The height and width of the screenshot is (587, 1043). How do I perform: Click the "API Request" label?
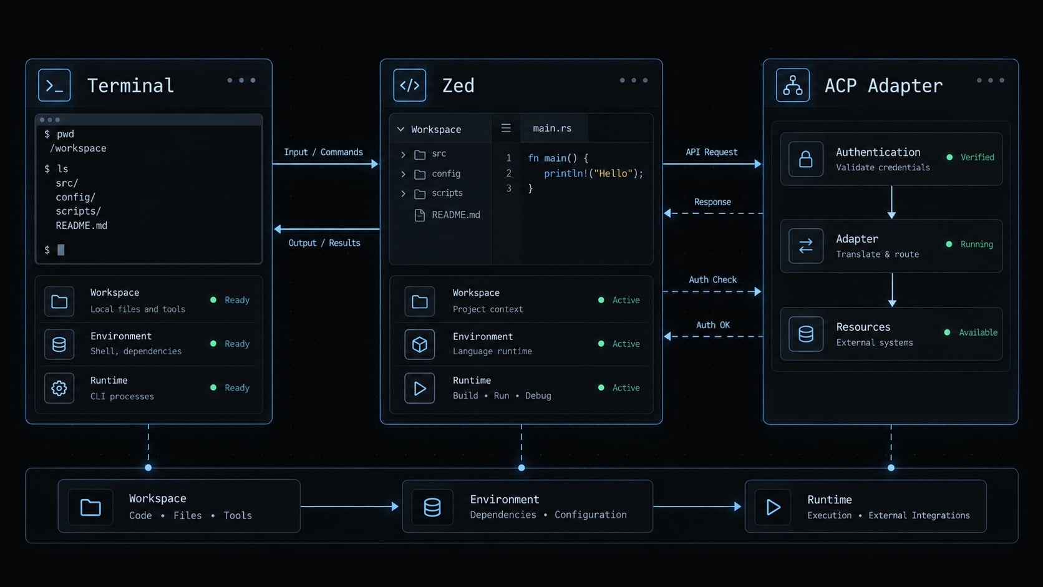[712, 152]
